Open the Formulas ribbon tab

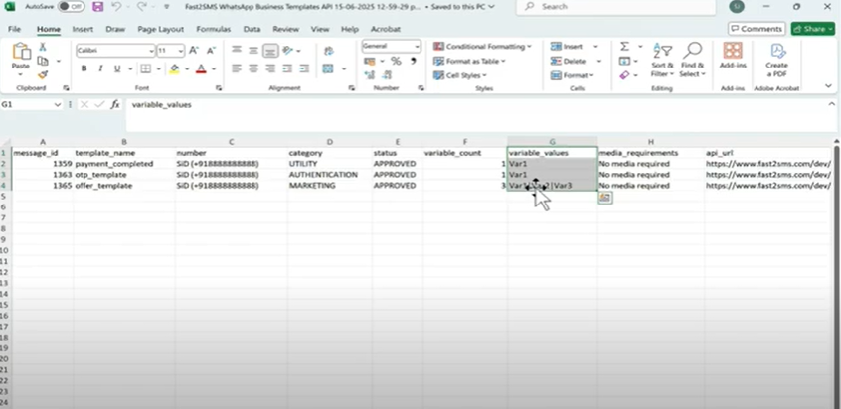tap(213, 29)
